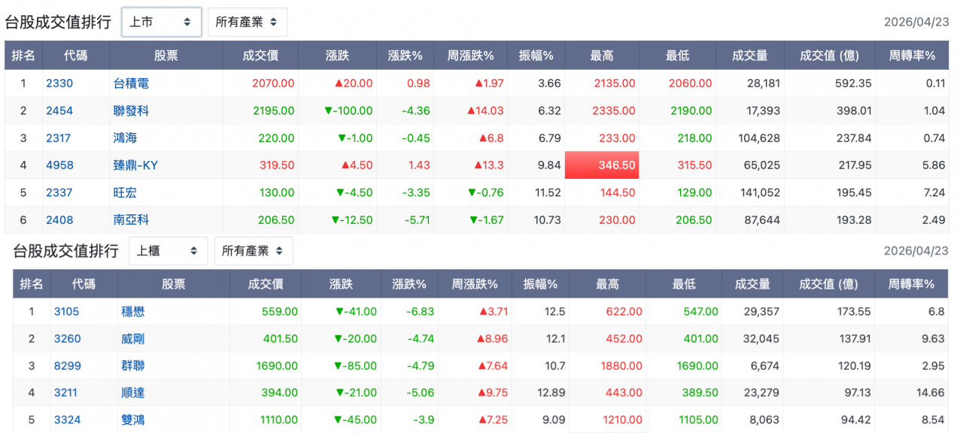Image resolution: width=963 pixels, height=433 pixels.
Task: Sort the top table by 成交值 (億) header
Action: pyautogui.click(x=828, y=56)
